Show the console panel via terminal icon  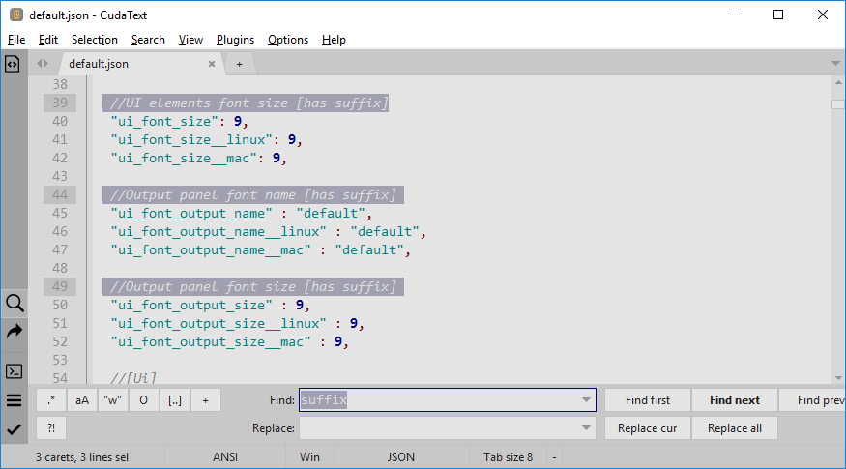(x=14, y=371)
